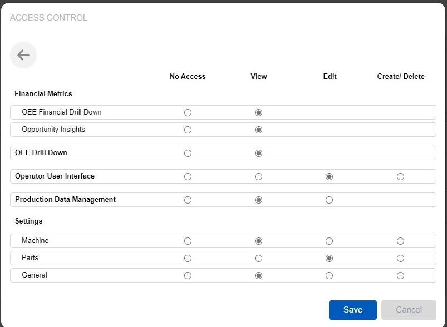
Task: Select No Access for OEE Drill Down
Action: tap(188, 153)
